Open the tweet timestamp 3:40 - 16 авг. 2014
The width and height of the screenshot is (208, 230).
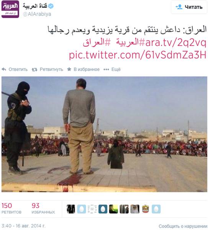(x=23, y=226)
